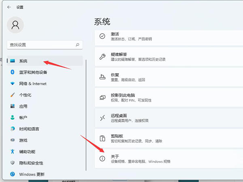This screenshot has height=182, width=243.
Task: Click the 应用 apps icon
Action: pos(12,106)
